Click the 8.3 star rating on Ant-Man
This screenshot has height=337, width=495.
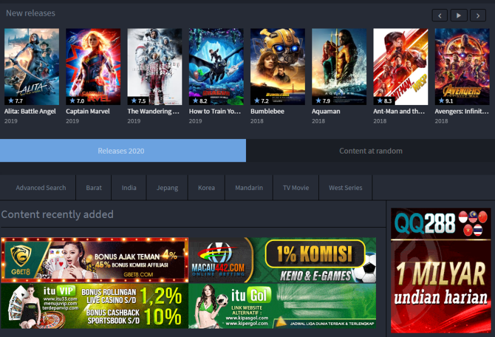pos(384,101)
